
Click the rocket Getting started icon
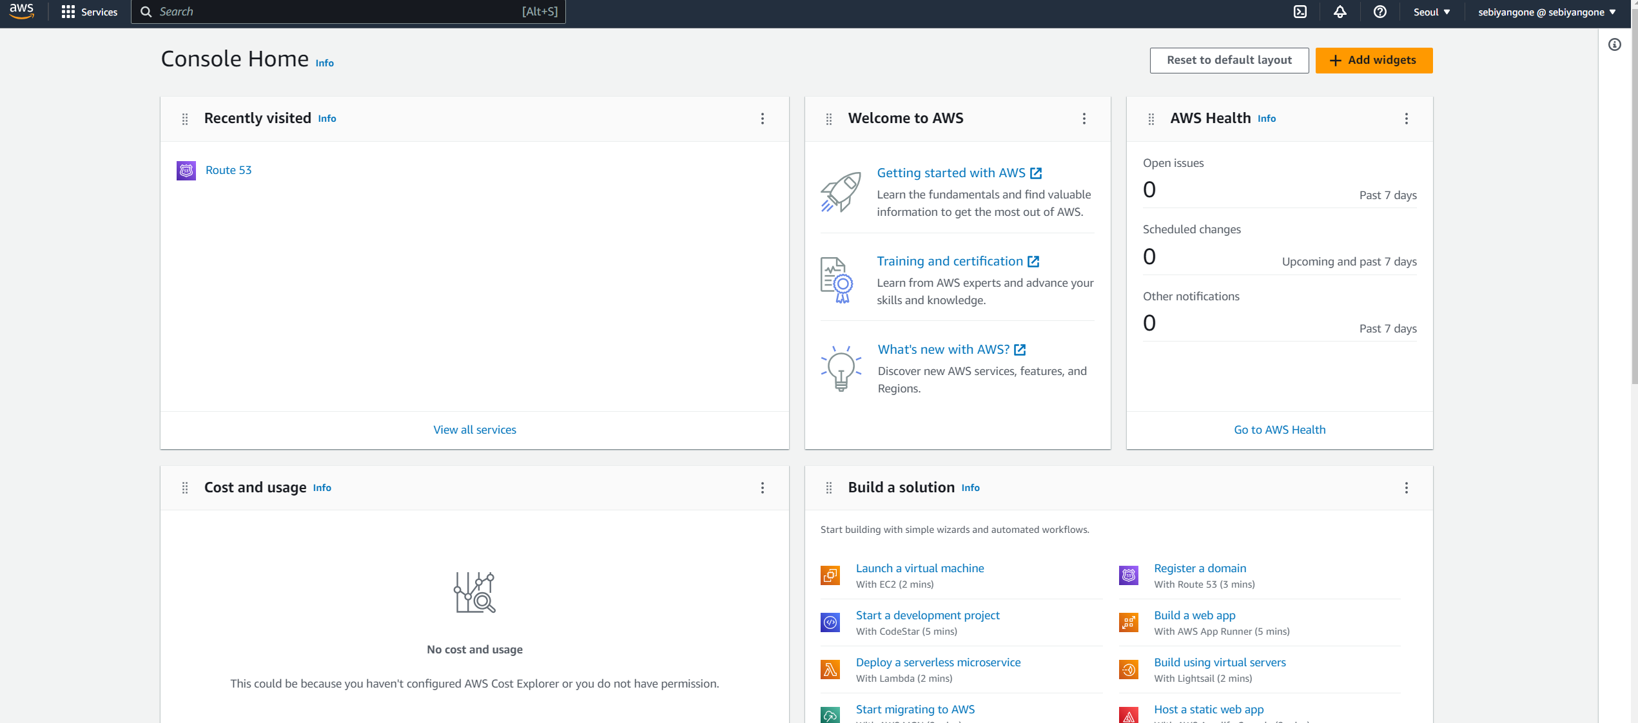pyautogui.click(x=841, y=192)
